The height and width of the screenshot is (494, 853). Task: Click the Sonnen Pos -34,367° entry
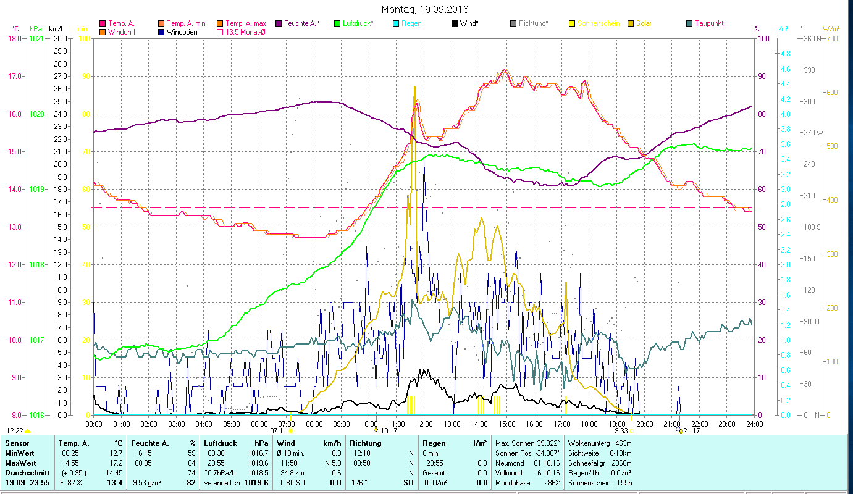pos(527,453)
